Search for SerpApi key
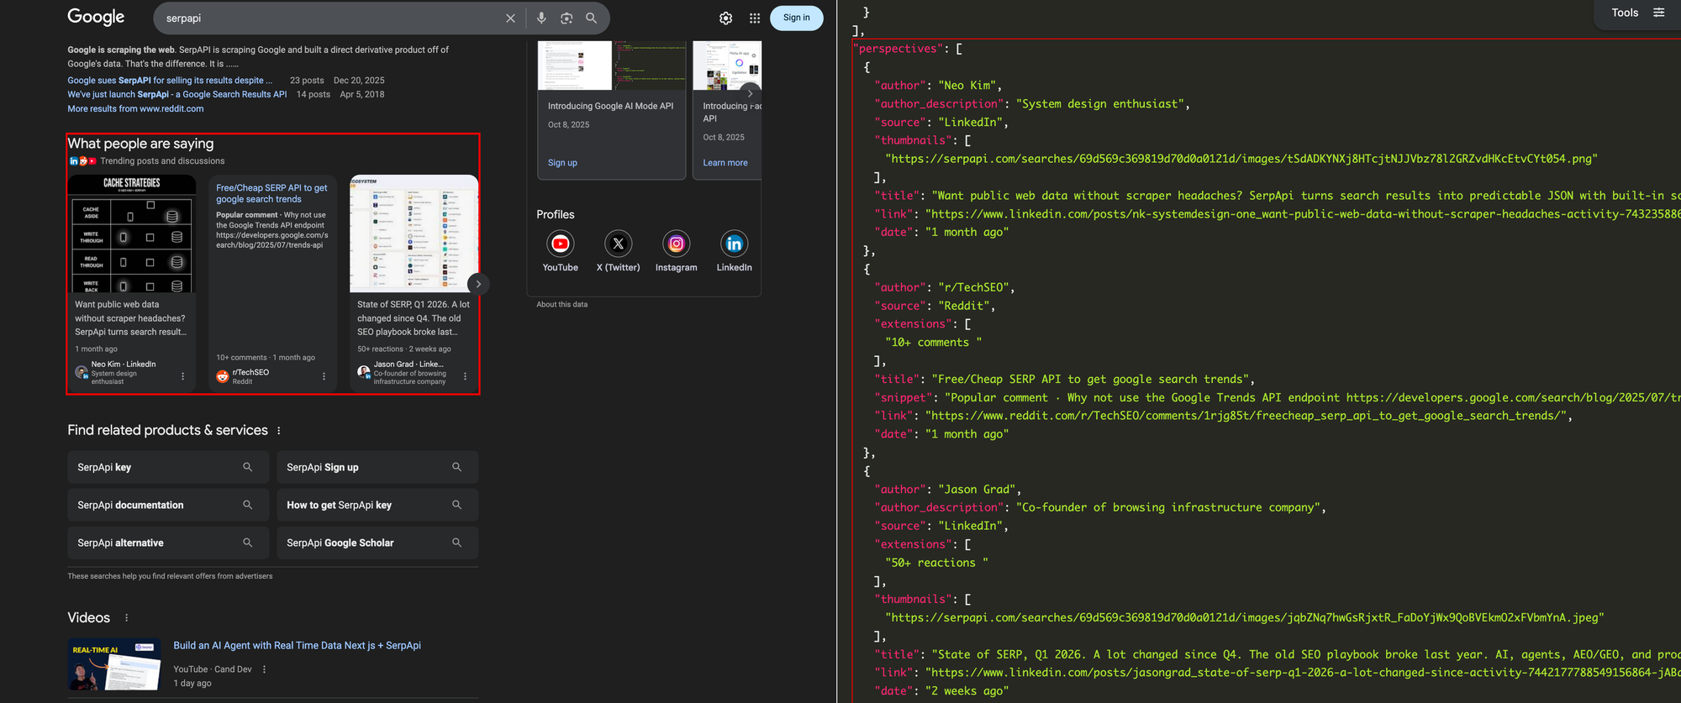Viewport: 1681px width, 703px height. point(168,467)
